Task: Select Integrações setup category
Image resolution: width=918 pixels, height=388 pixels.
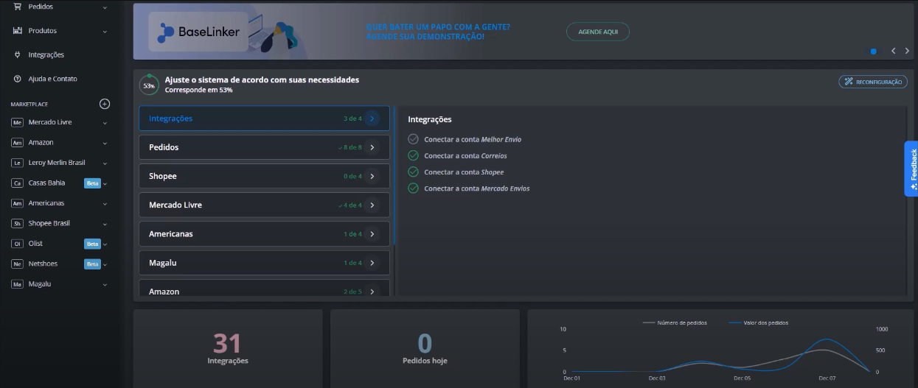Action: (x=264, y=119)
